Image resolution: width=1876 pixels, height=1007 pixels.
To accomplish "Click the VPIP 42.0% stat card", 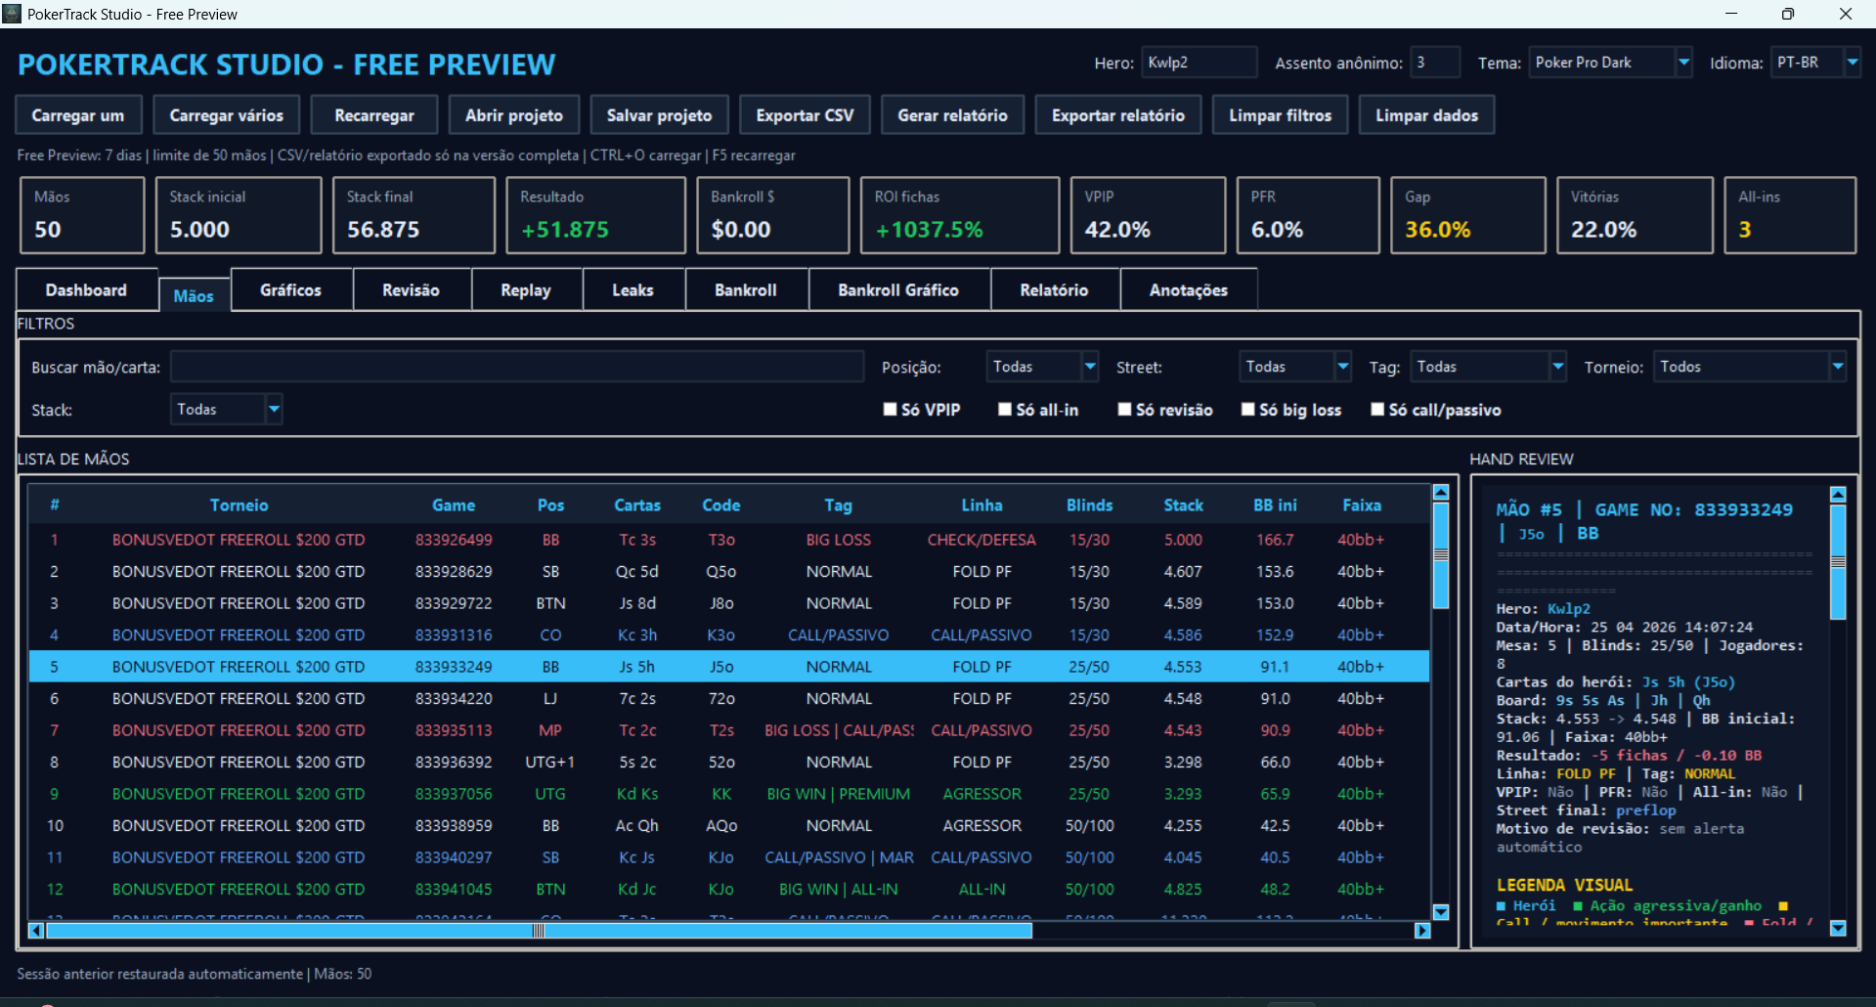I will pos(1148,215).
